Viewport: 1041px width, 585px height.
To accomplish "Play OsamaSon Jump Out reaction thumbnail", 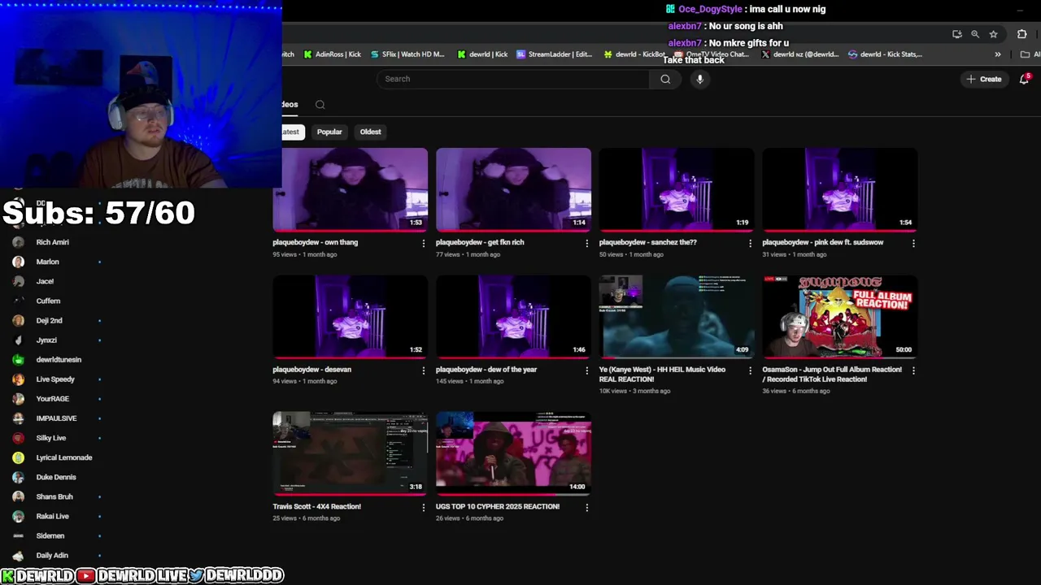I will tap(840, 317).
